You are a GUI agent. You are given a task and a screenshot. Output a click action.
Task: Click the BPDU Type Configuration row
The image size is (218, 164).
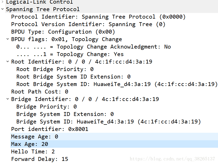(63, 32)
